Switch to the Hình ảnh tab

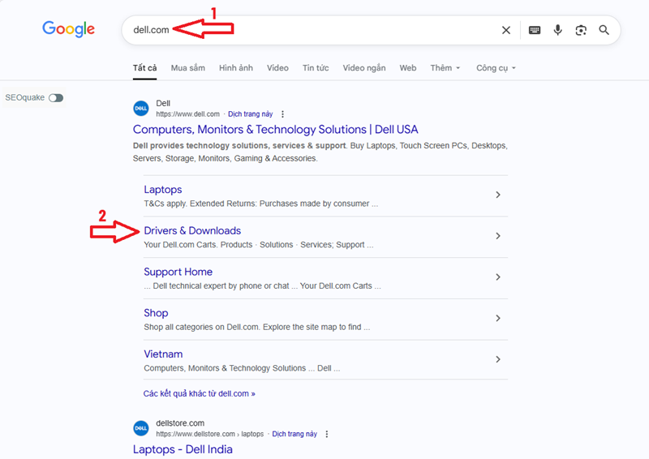click(236, 68)
